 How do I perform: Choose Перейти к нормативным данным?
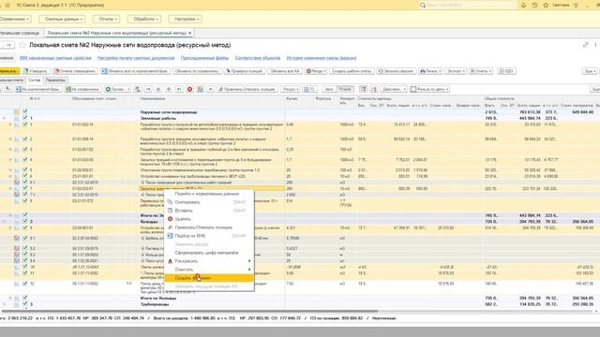tap(209, 194)
